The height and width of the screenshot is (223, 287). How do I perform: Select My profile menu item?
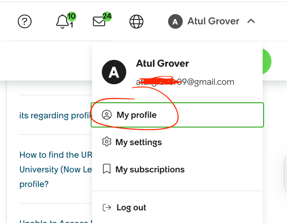(177, 115)
